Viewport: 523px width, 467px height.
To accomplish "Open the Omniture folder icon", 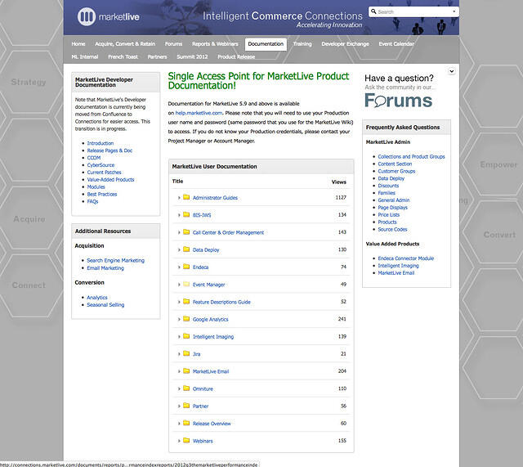I will (186, 388).
